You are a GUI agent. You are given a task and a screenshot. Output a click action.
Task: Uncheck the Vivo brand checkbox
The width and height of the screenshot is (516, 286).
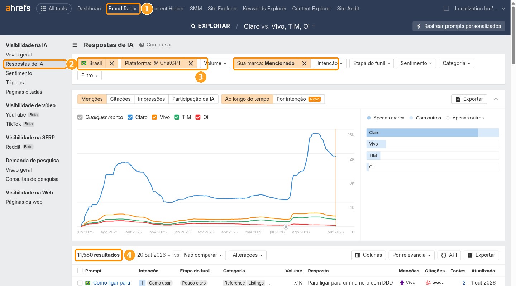click(x=154, y=117)
